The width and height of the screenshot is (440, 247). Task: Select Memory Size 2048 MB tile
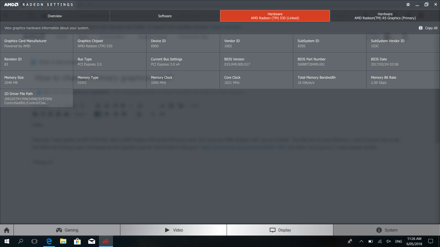[x=37, y=80]
